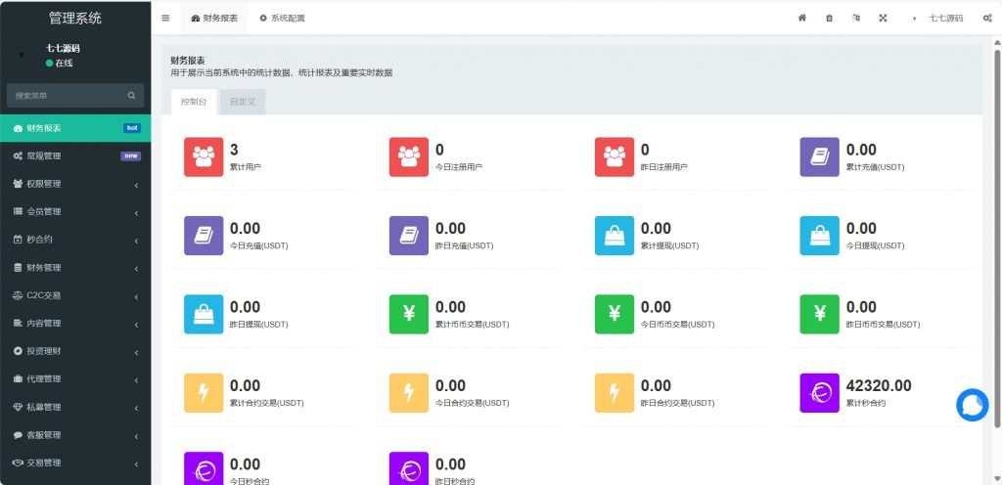Image resolution: width=1002 pixels, height=485 pixels.
Task: Switch to the 系统配置 top tab
Action: [282, 18]
